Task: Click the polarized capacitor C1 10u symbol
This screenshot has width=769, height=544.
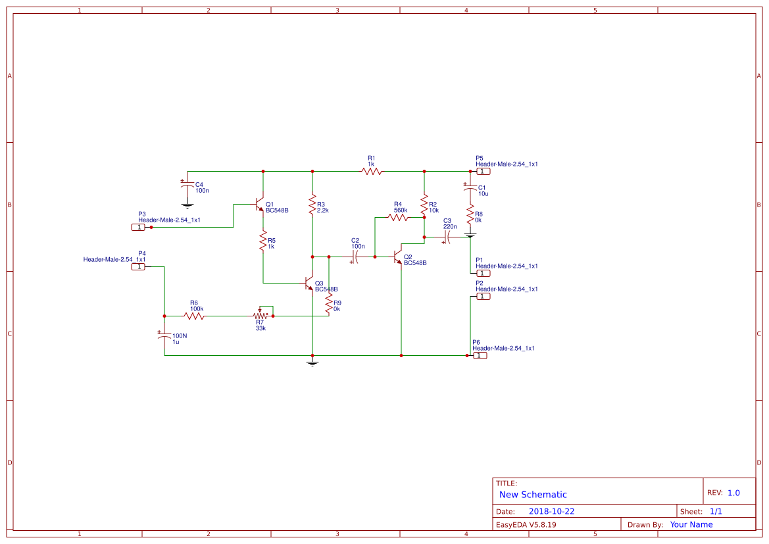Action: (472, 187)
